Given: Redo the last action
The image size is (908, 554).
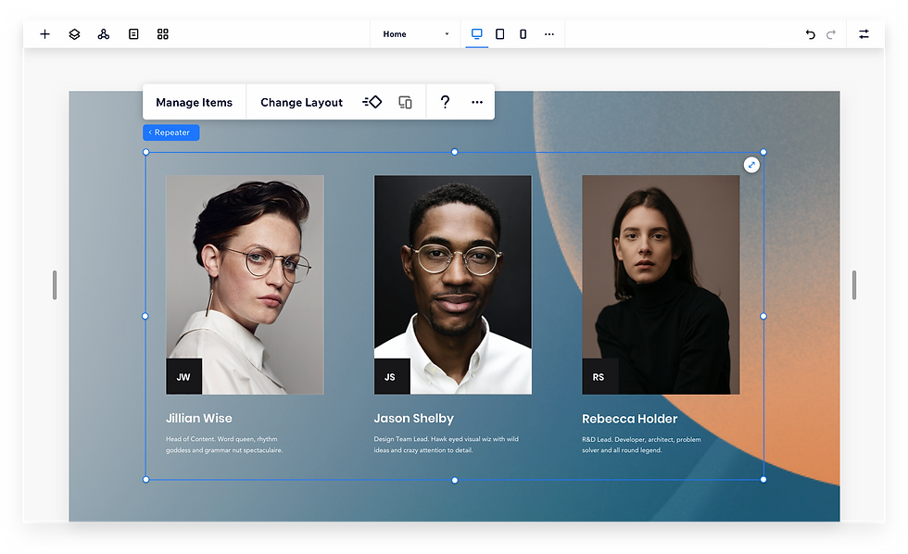Looking at the screenshot, I should [831, 34].
